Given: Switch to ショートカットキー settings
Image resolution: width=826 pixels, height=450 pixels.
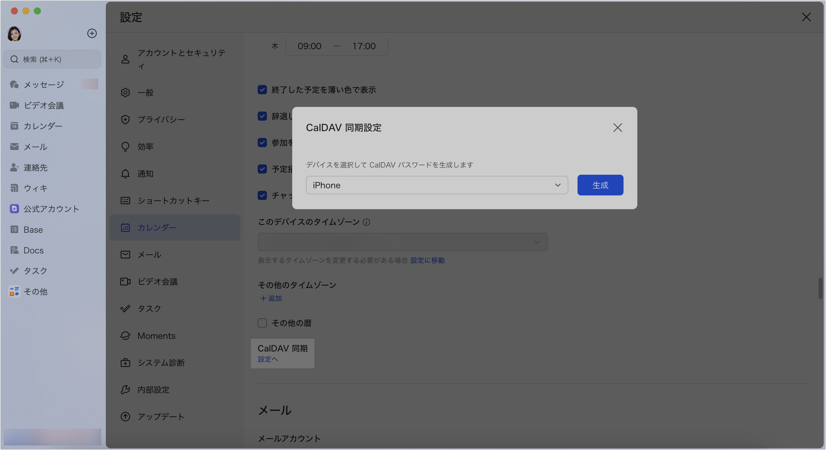Looking at the screenshot, I should click(x=173, y=201).
